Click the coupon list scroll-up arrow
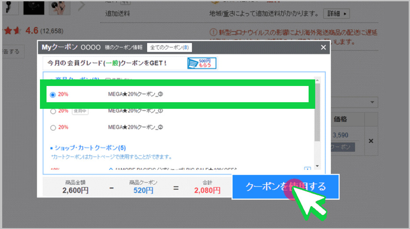 pyautogui.click(x=317, y=80)
